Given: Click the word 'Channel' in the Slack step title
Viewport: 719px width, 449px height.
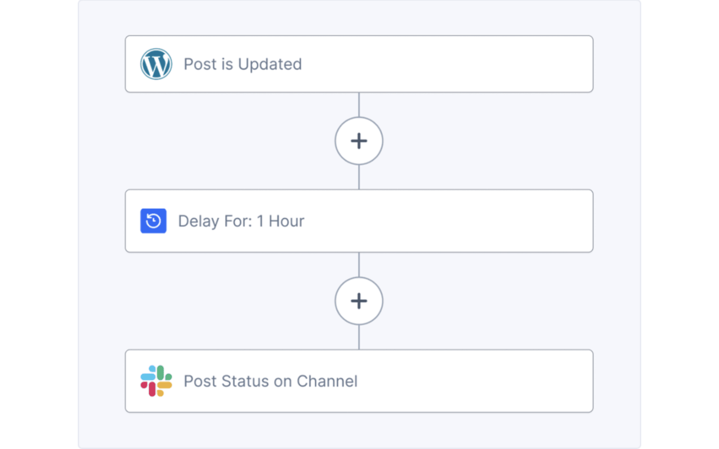Looking at the screenshot, I should pos(327,381).
